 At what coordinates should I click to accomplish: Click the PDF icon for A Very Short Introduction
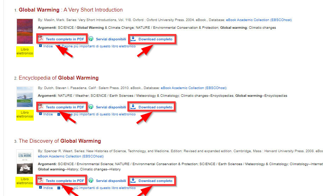[41, 39]
